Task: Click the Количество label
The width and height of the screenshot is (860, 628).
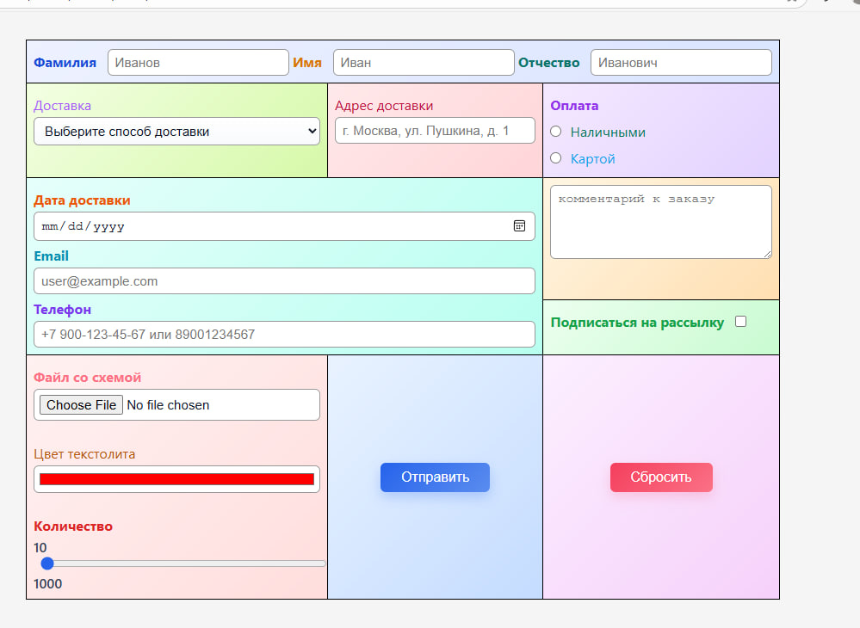Action: pyautogui.click(x=73, y=526)
